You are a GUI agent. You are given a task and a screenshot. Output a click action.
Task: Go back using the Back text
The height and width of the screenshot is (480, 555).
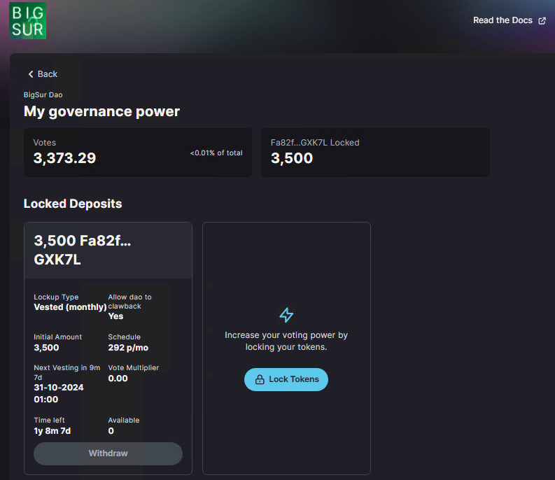48,74
